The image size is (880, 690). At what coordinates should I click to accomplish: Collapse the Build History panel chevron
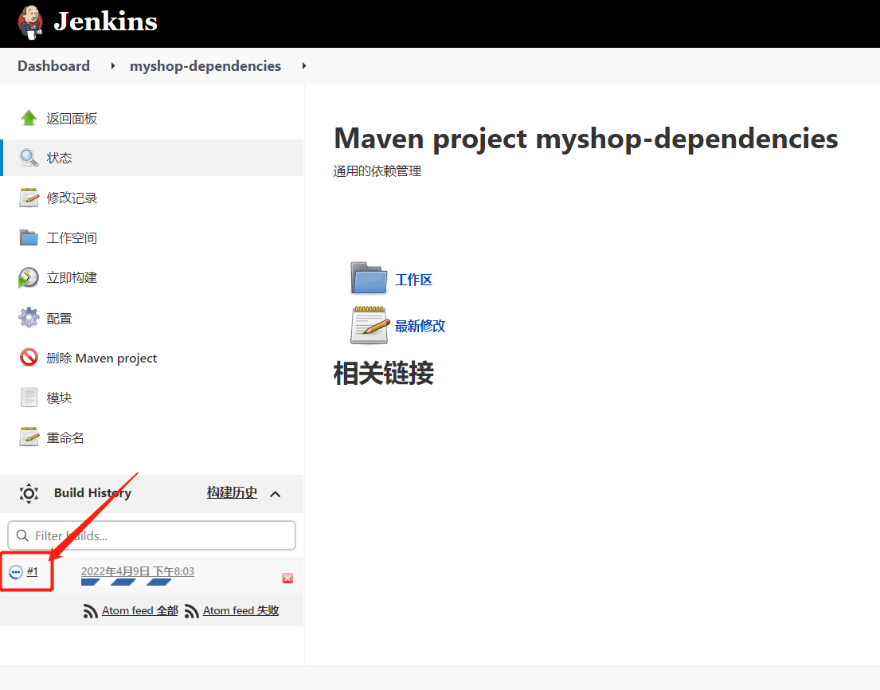(x=275, y=494)
